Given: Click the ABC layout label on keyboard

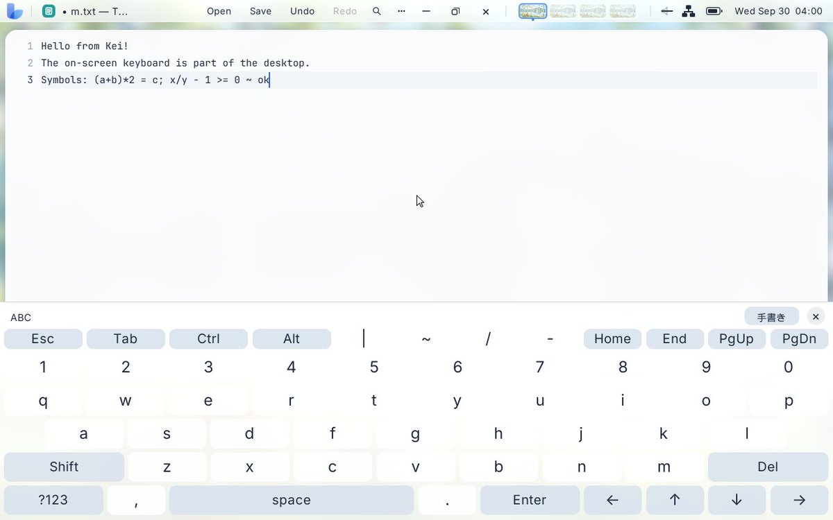Looking at the screenshot, I should pos(21,318).
